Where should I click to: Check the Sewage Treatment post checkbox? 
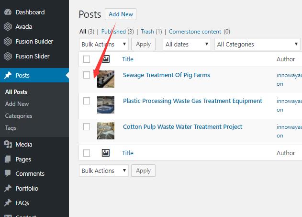click(x=87, y=75)
